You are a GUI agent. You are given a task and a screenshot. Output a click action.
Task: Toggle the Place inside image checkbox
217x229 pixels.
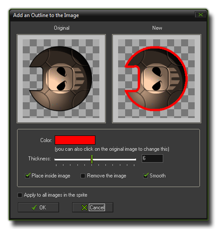[x=28, y=176]
